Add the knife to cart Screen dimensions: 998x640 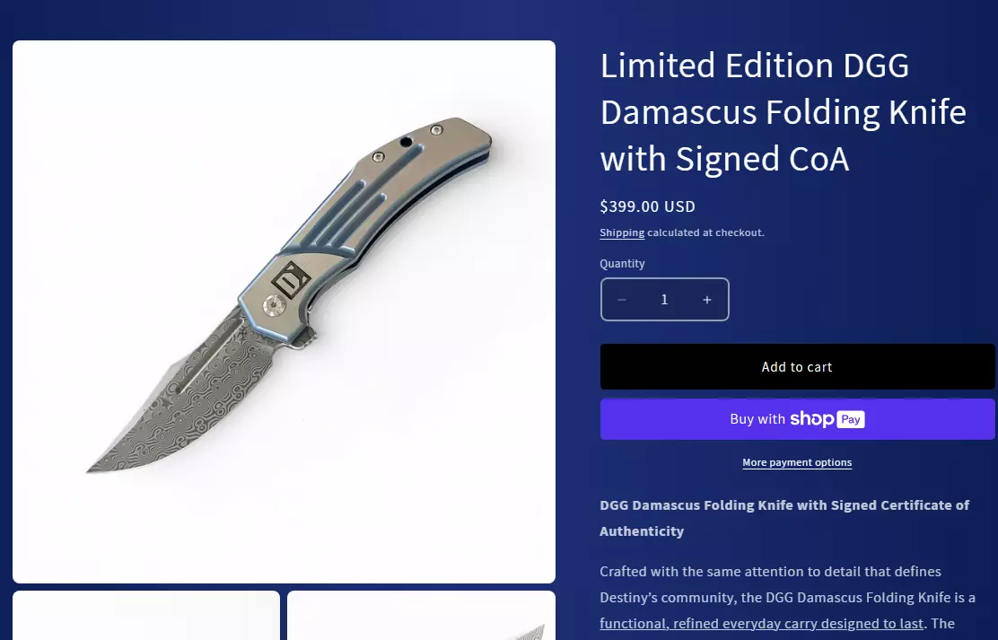798,367
